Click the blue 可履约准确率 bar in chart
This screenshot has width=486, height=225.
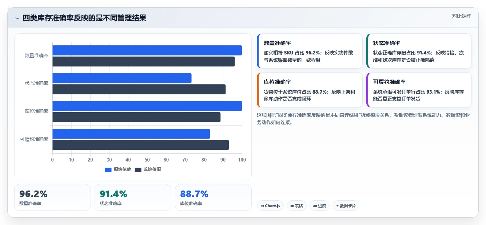(x=131, y=134)
